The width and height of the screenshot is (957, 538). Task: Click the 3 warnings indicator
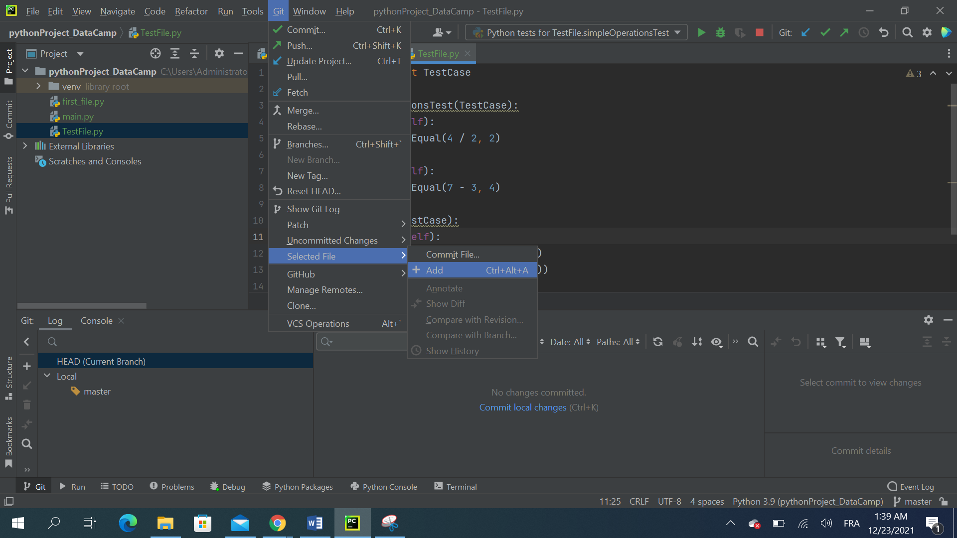tap(914, 74)
